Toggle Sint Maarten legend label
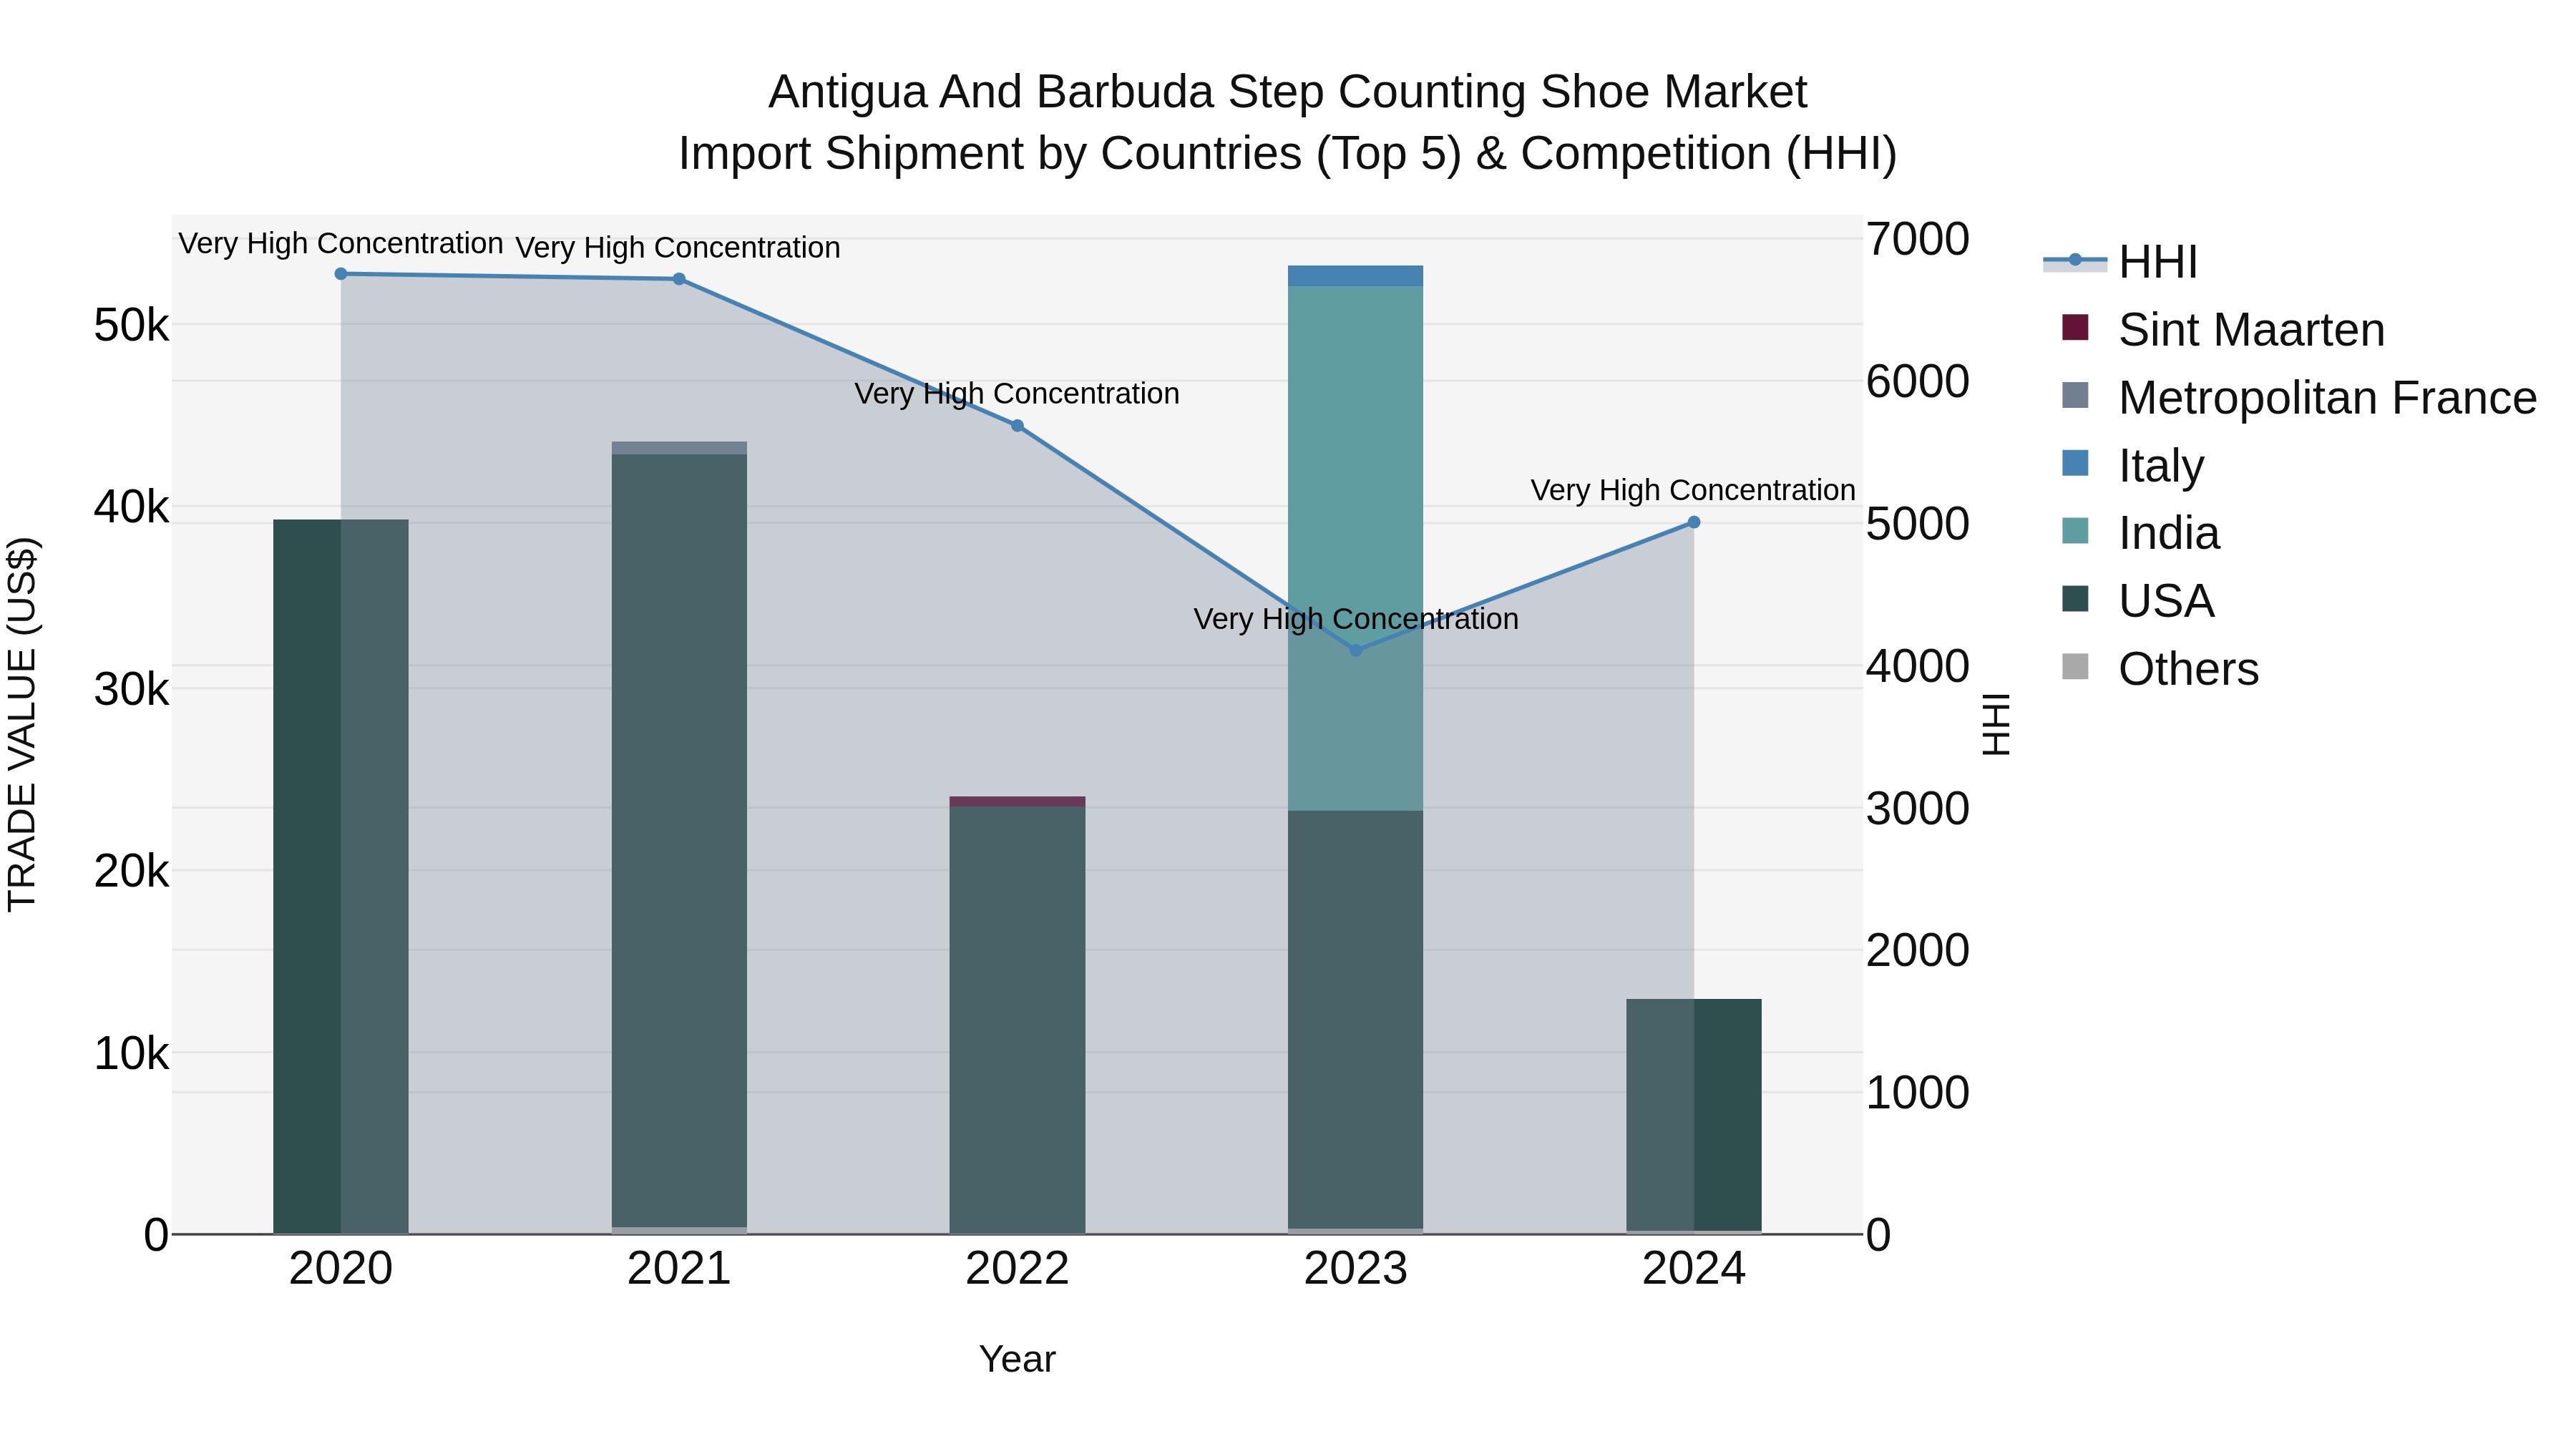 pos(2251,330)
